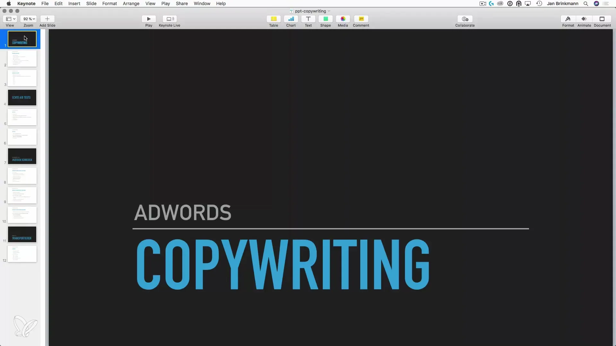
Task: Open the Apple menu
Action: (x=9, y=4)
